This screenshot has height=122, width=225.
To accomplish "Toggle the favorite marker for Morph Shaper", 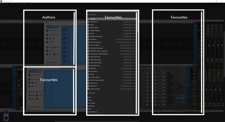I will pos(88,30).
